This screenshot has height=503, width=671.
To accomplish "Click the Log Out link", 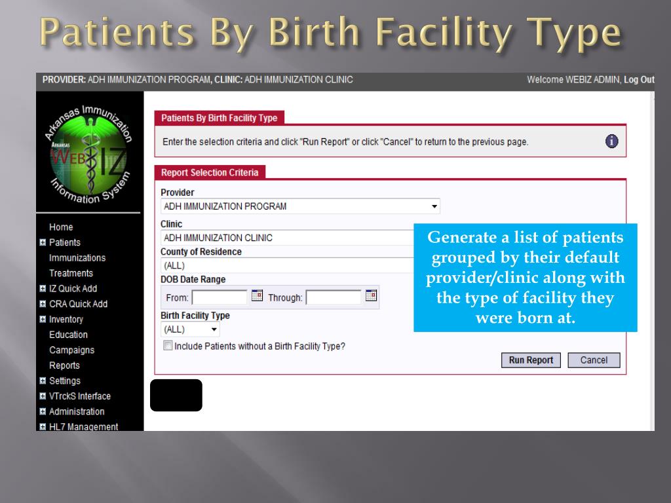I will (x=639, y=79).
